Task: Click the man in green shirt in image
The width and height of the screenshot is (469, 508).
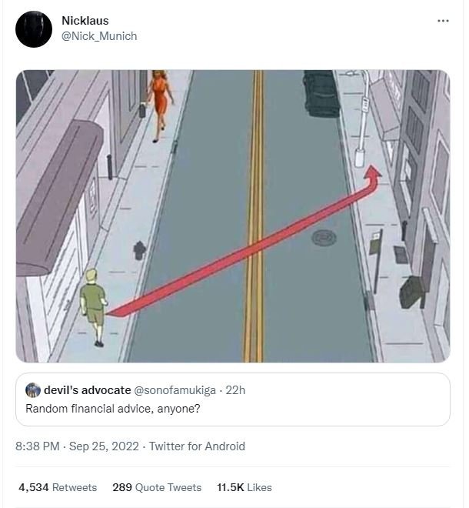Action: coord(94,304)
